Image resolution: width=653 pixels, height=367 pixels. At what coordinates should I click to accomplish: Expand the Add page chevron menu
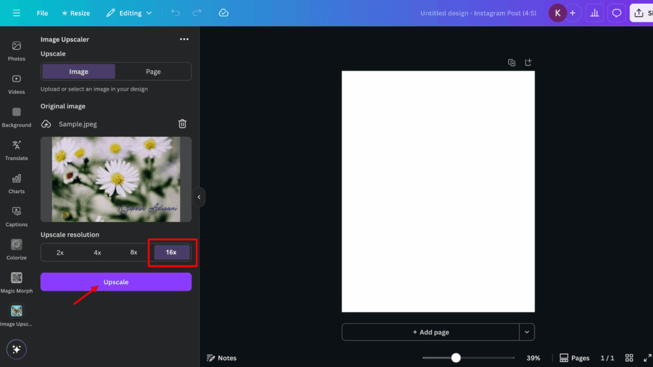527,332
